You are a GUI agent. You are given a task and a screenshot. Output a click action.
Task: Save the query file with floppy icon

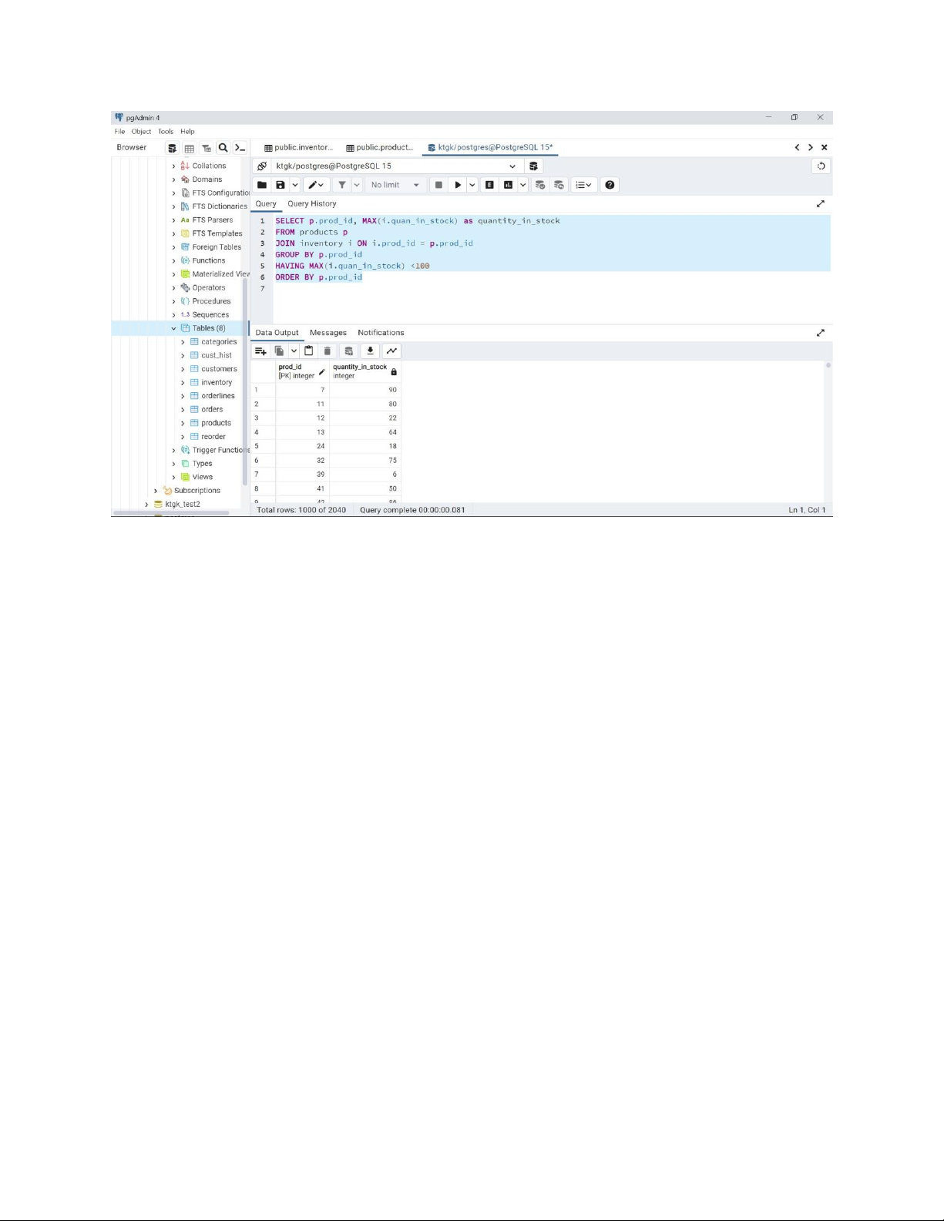[281, 185]
